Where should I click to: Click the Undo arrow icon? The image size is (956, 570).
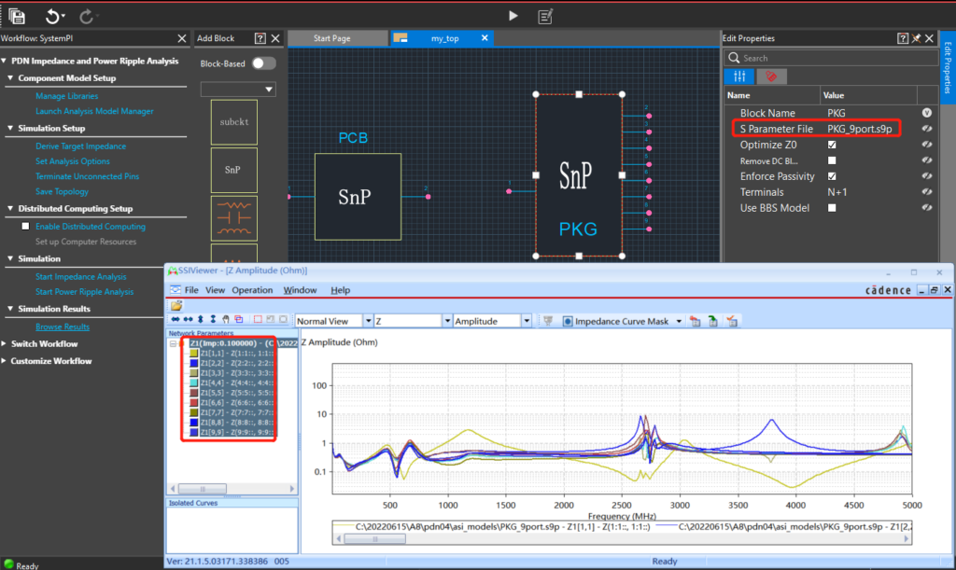pos(52,16)
